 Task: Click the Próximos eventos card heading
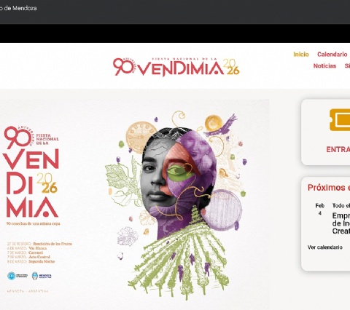(329, 188)
